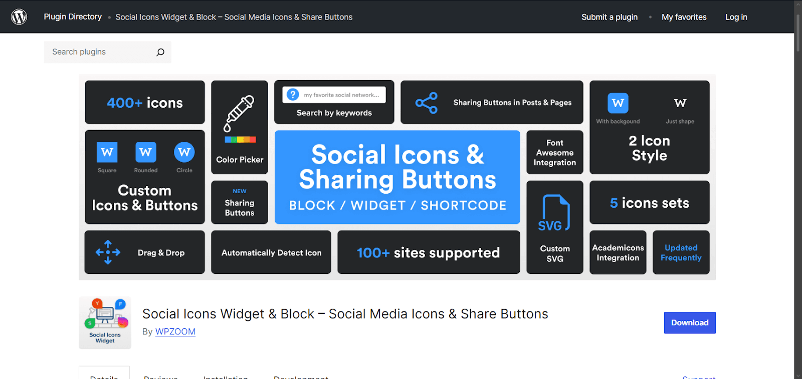Click the breadcrumb plugin name text
The width and height of the screenshot is (802, 379).
tap(234, 17)
